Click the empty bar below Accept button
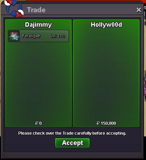146x160 pixels. click(x=72, y=155)
